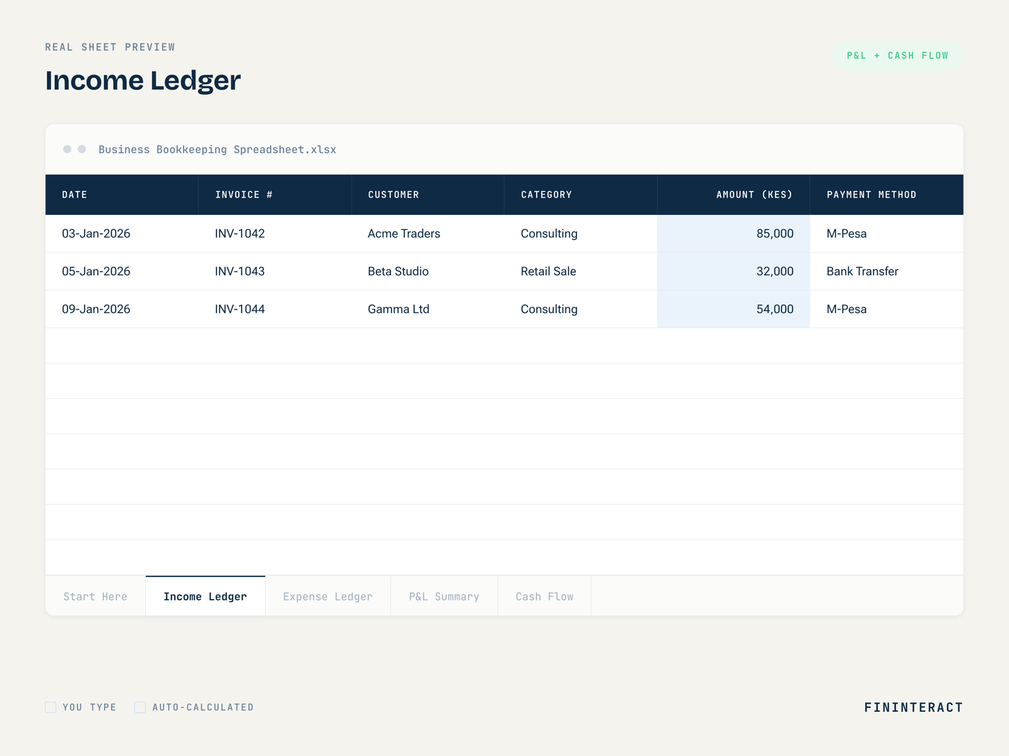The width and height of the screenshot is (1009, 756).
Task: Select the 05-Jan-2026 date cell
Action: point(122,272)
